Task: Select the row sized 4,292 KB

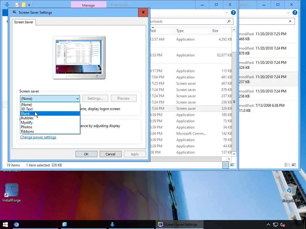Action: point(191,39)
